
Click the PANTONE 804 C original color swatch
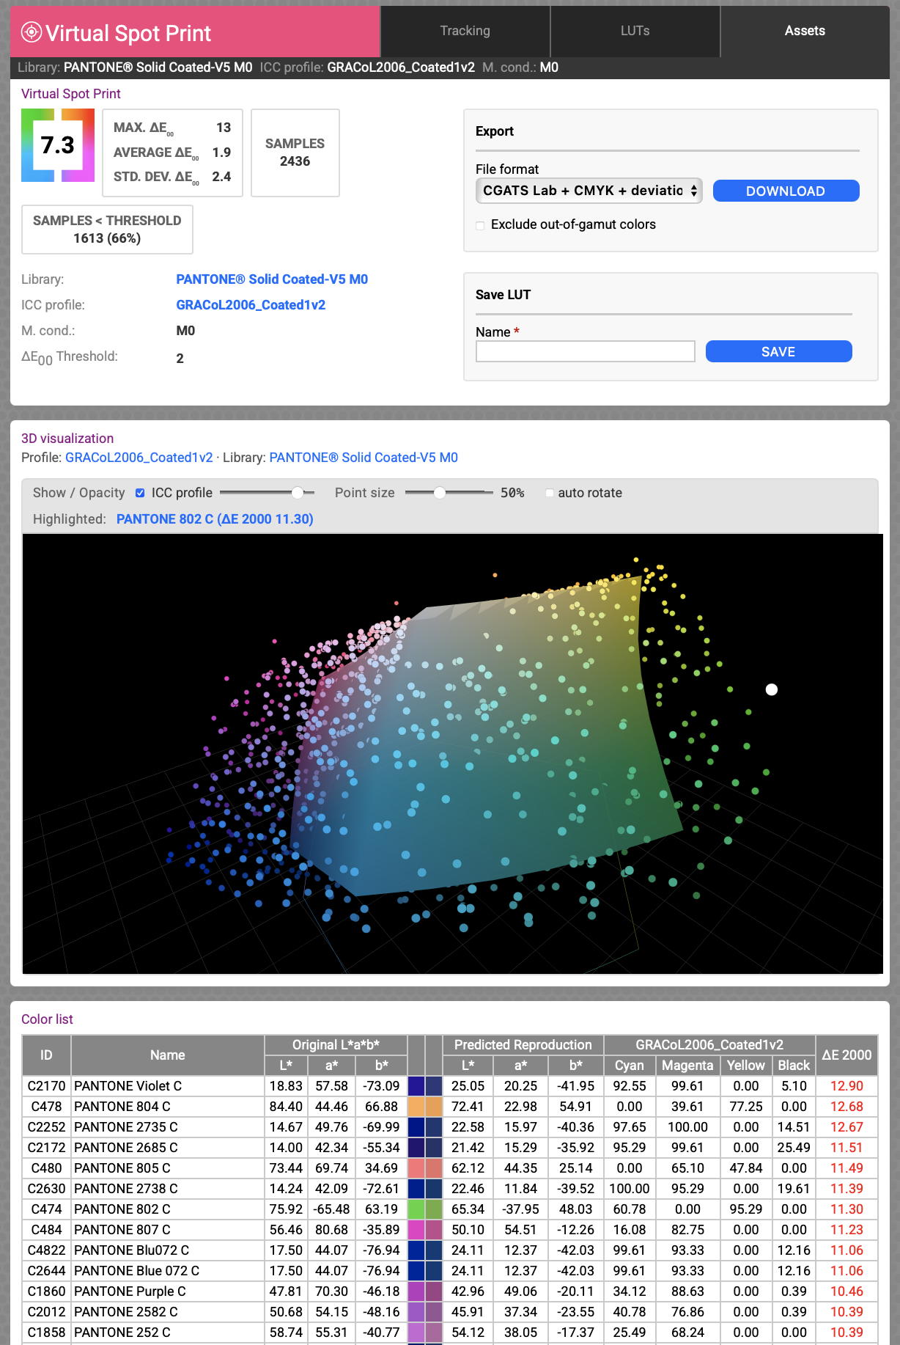point(416,1107)
